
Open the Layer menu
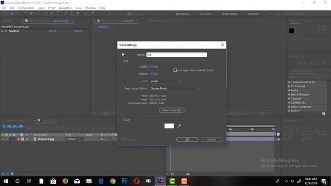(41, 8)
